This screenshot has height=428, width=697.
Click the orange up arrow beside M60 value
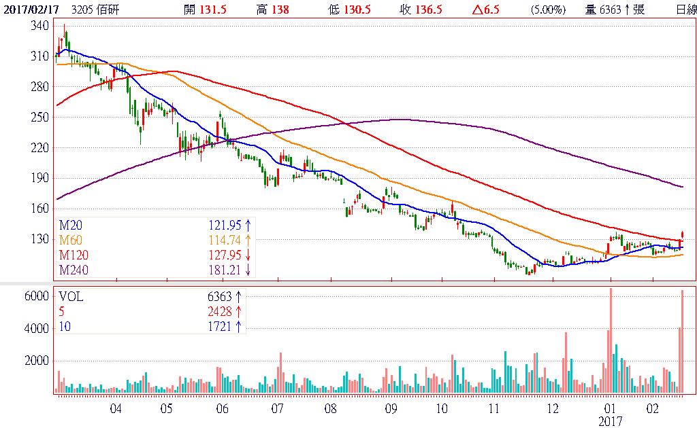click(248, 239)
